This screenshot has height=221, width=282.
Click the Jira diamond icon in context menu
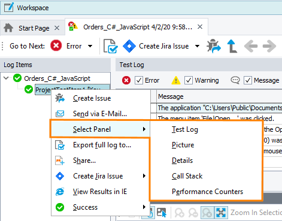click(60, 176)
